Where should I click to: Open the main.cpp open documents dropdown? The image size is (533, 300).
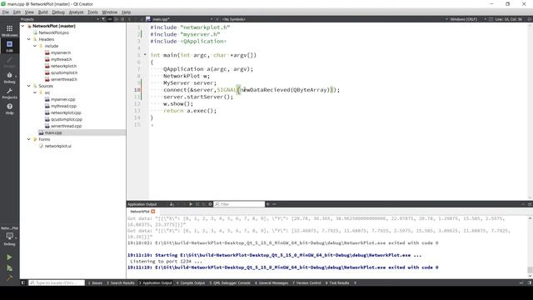[180, 19]
